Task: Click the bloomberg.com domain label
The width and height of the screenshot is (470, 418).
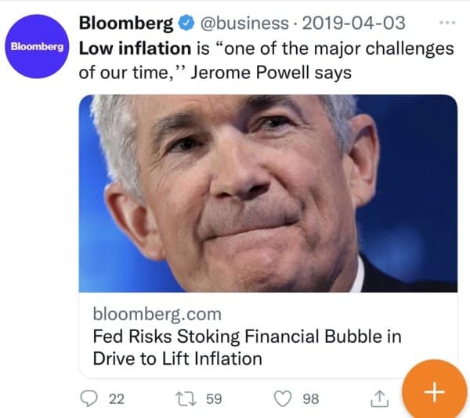Action: (157, 314)
